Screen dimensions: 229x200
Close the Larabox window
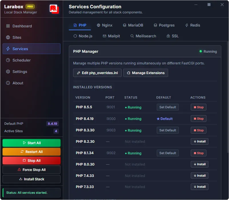point(222,5)
